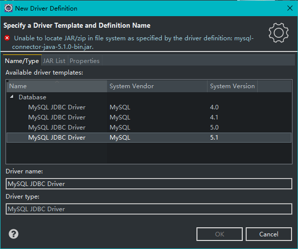The image size is (298, 249).
Task: Sort templates by Name column header
Action: tap(57, 86)
